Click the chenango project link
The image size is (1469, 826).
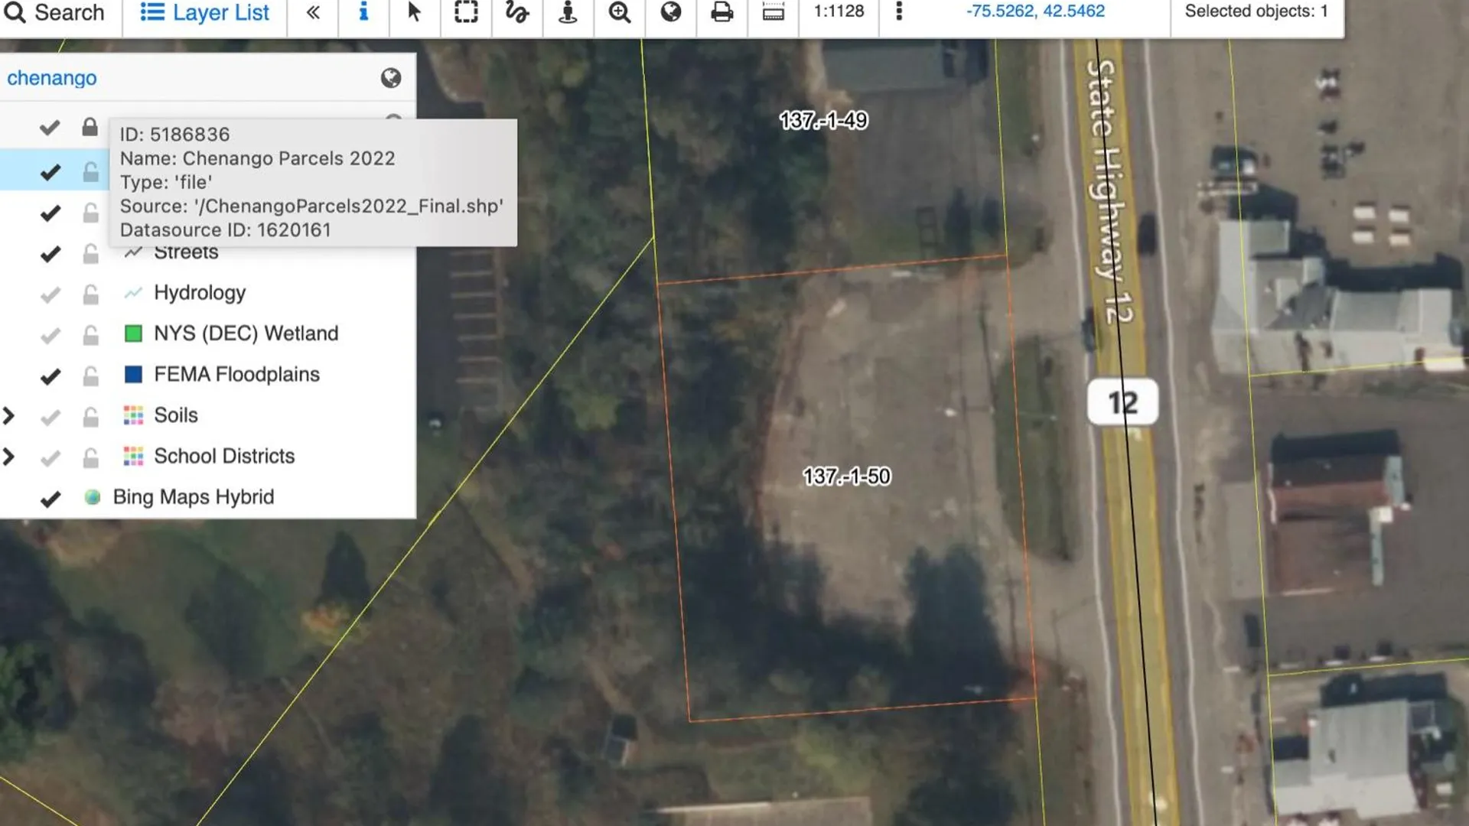pyautogui.click(x=52, y=77)
